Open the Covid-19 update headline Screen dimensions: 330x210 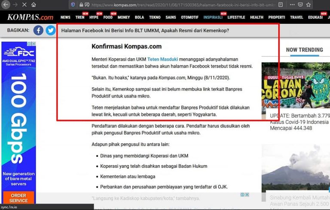point(300,122)
